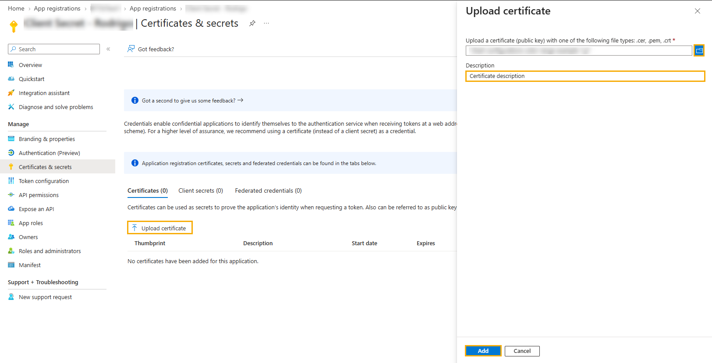Select Diagnose and solve problems
The image size is (712, 363).
pos(56,107)
